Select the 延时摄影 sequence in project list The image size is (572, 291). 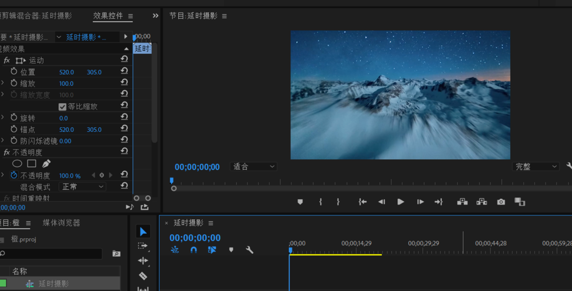(x=53, y=284)
